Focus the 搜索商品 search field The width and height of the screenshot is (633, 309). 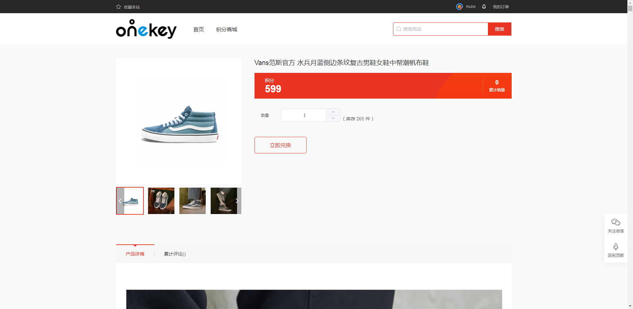(440, 29)
